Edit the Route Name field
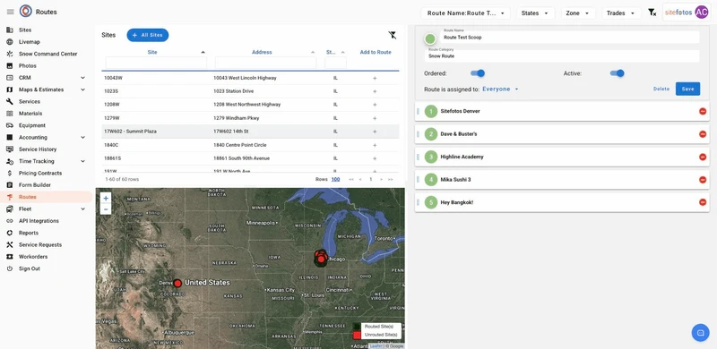The image size is (717, 349). 570,37
